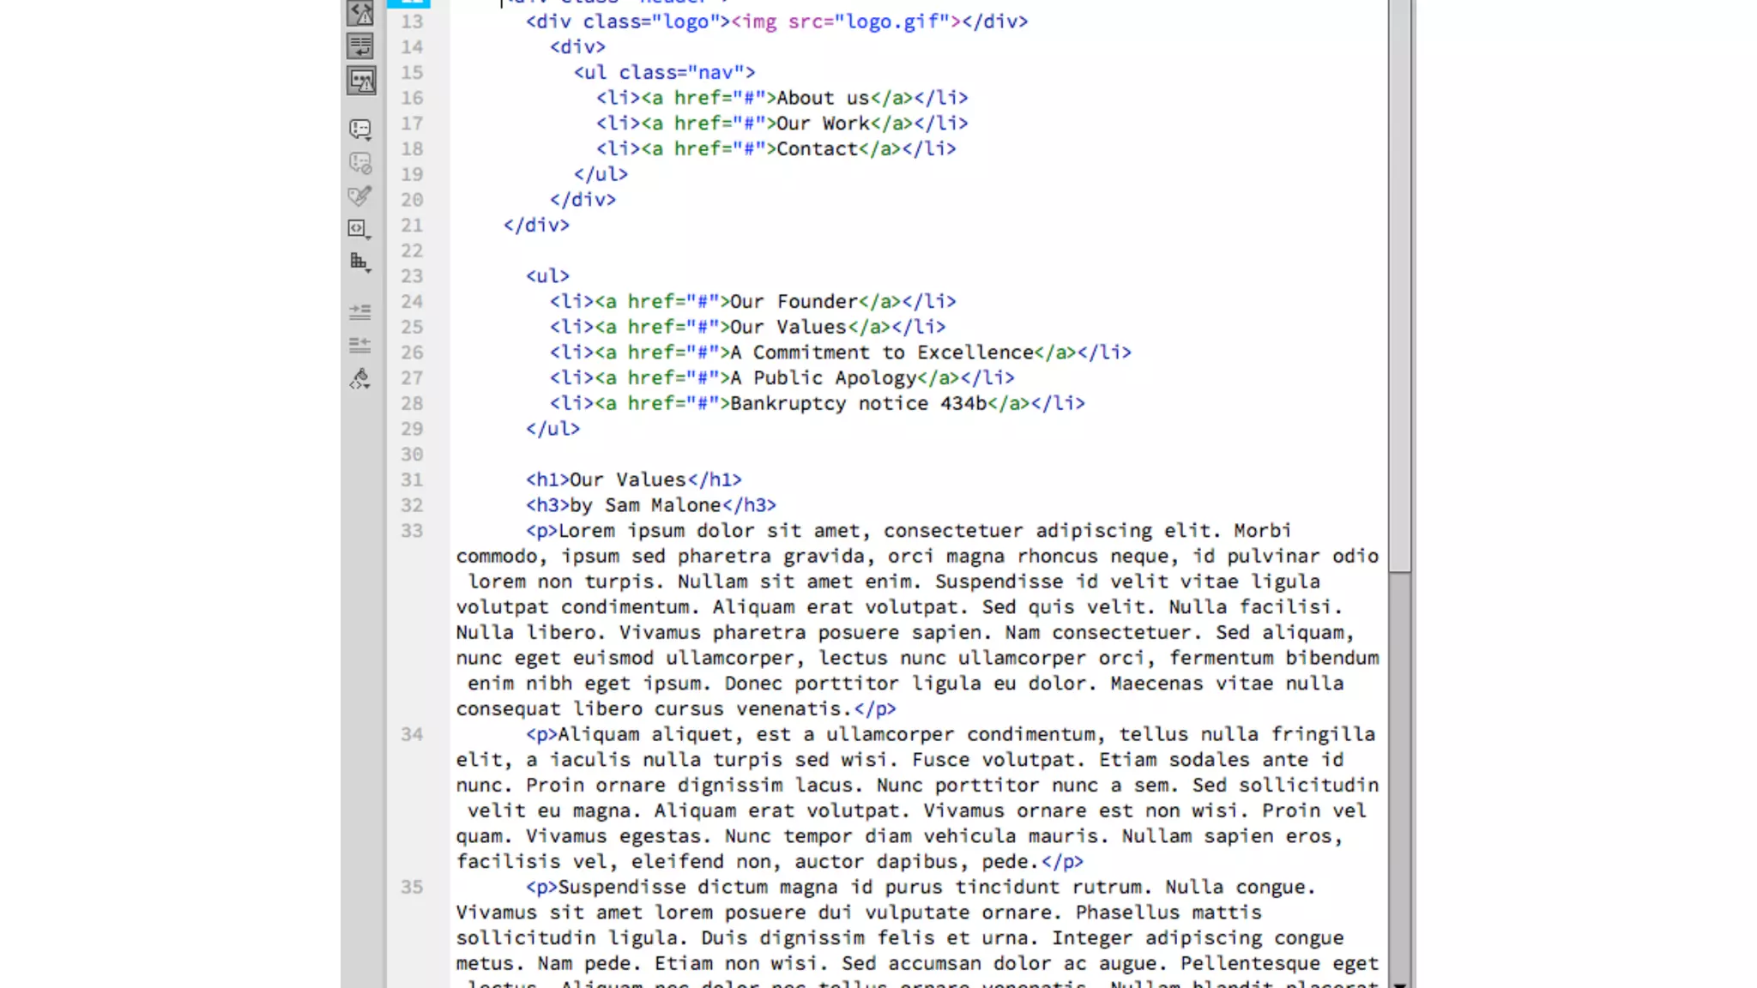Toggle the Highlight Invalid Code button
The width and height of the screenshot is (1757, 988).
[x=360, y=13]
